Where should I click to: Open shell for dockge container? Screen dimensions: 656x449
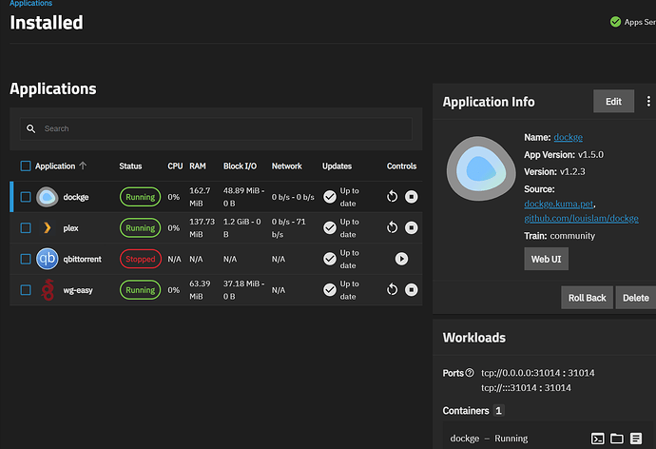click(597, 439)
